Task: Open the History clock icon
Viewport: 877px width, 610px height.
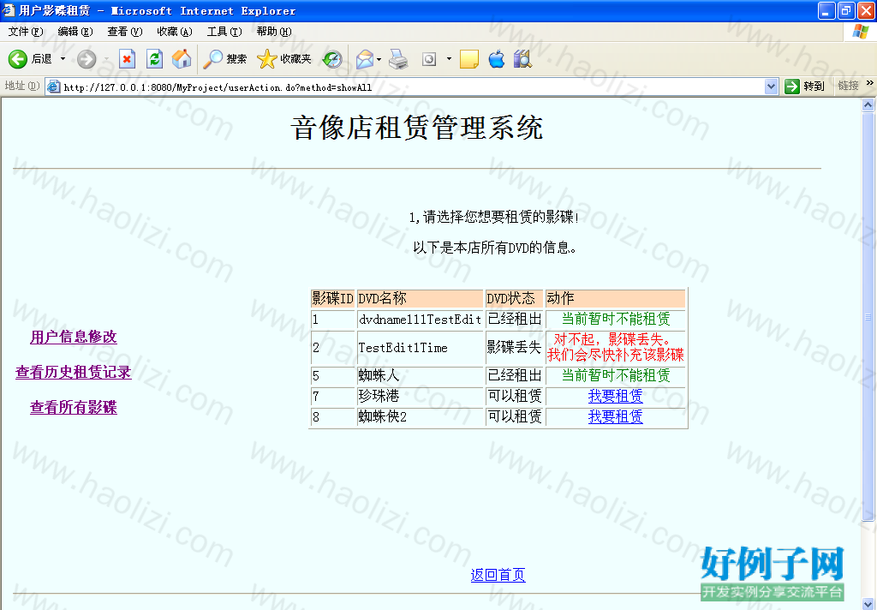Action: coord(332,59)
